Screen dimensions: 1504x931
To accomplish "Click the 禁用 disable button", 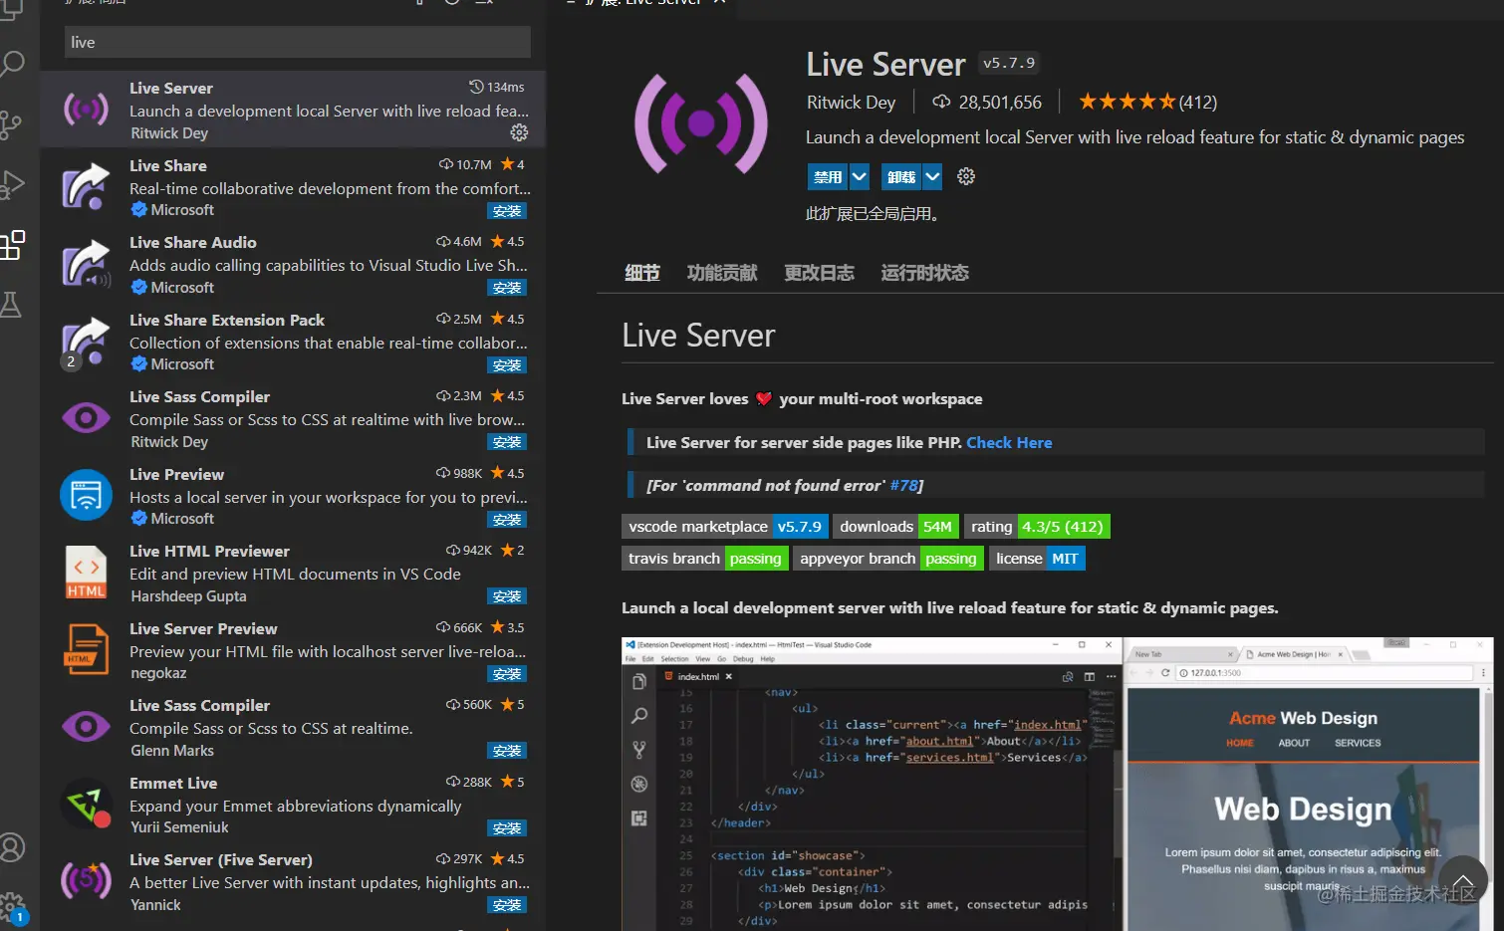I will 827,177.
